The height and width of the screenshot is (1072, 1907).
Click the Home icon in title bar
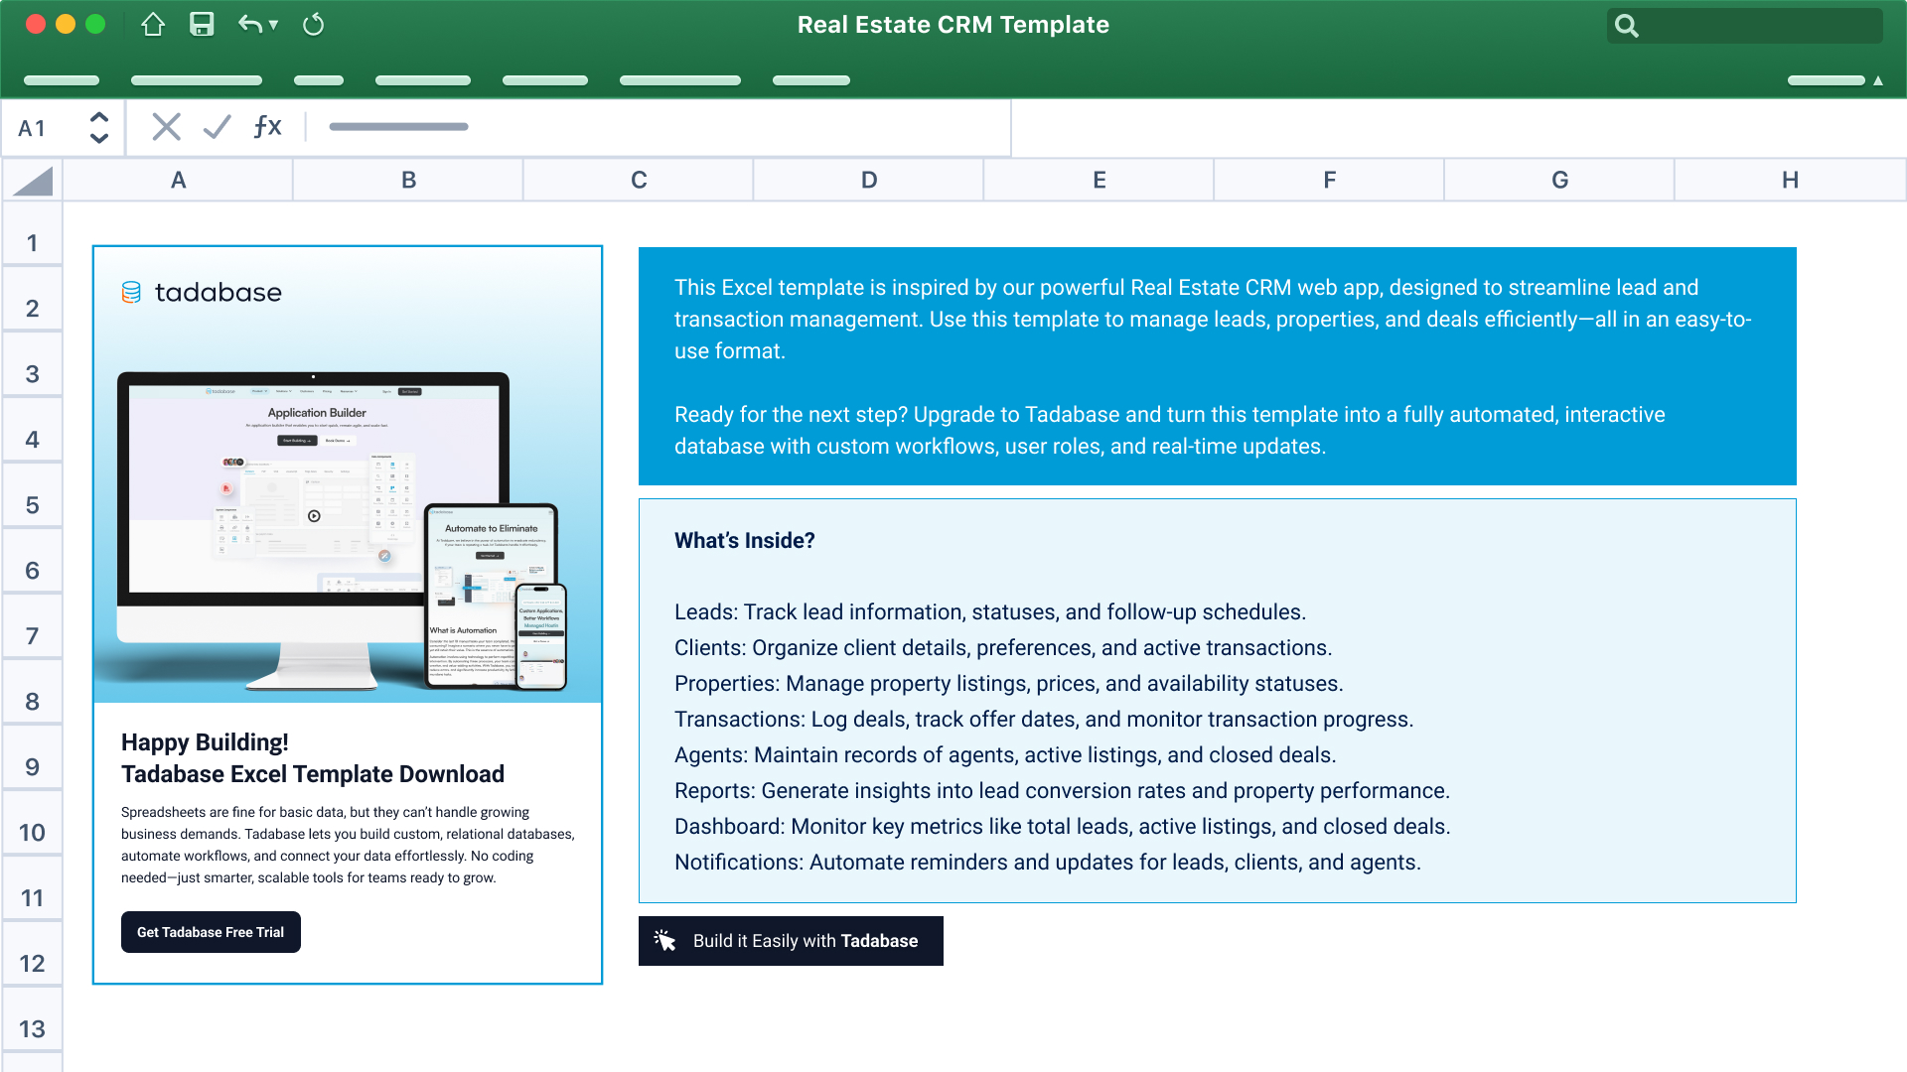[x=153, y=25]
